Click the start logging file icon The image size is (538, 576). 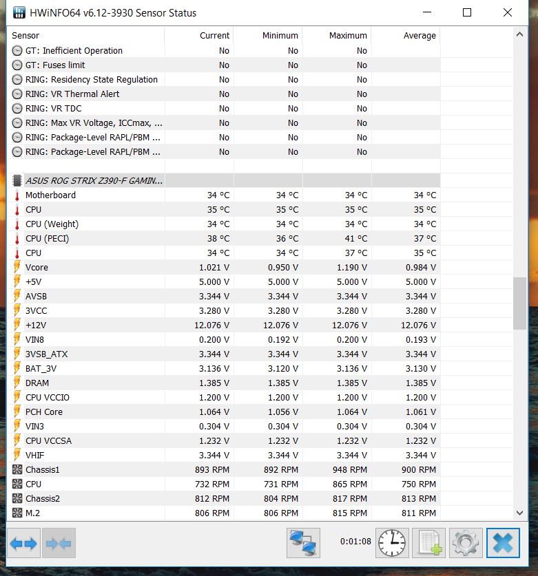click(428, 543)
